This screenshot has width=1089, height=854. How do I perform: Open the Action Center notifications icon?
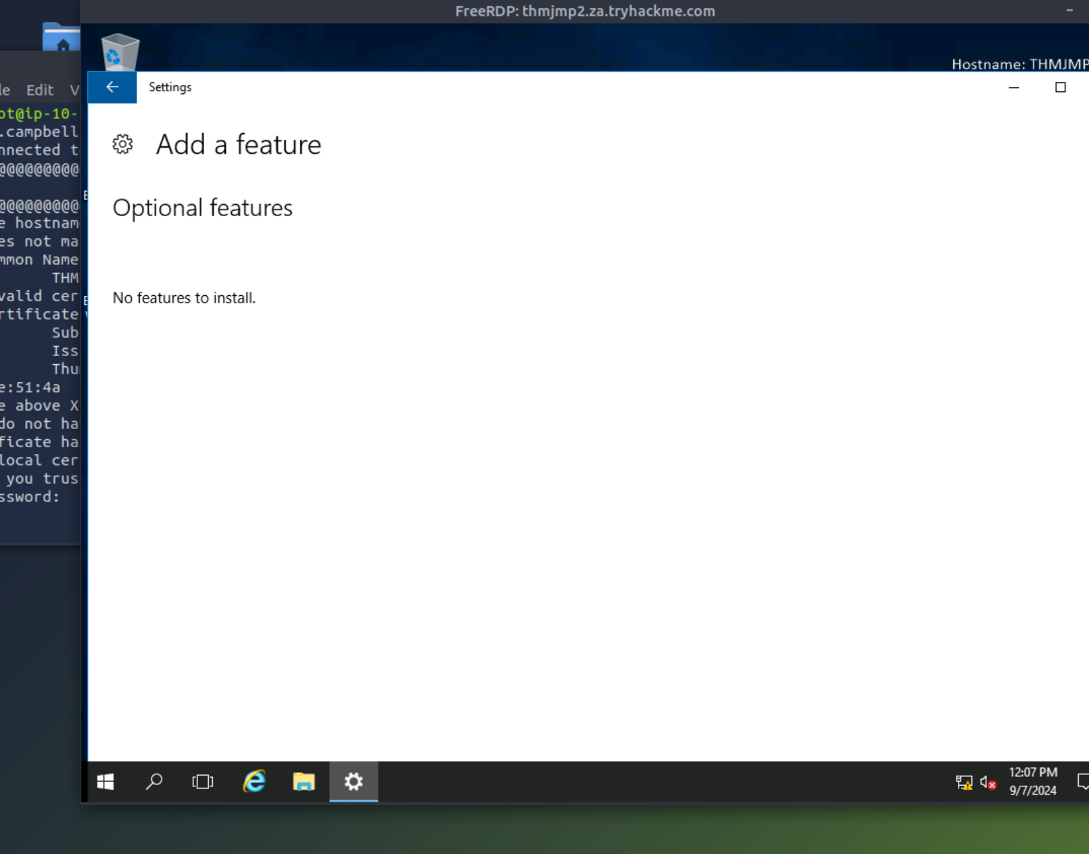click(x=1082, y=782)
